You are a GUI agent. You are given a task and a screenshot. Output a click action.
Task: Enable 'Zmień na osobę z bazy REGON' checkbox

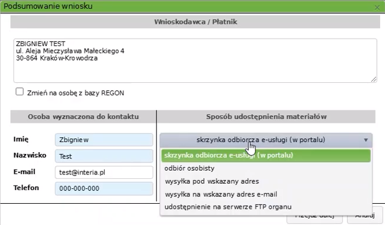pos(20,92)
